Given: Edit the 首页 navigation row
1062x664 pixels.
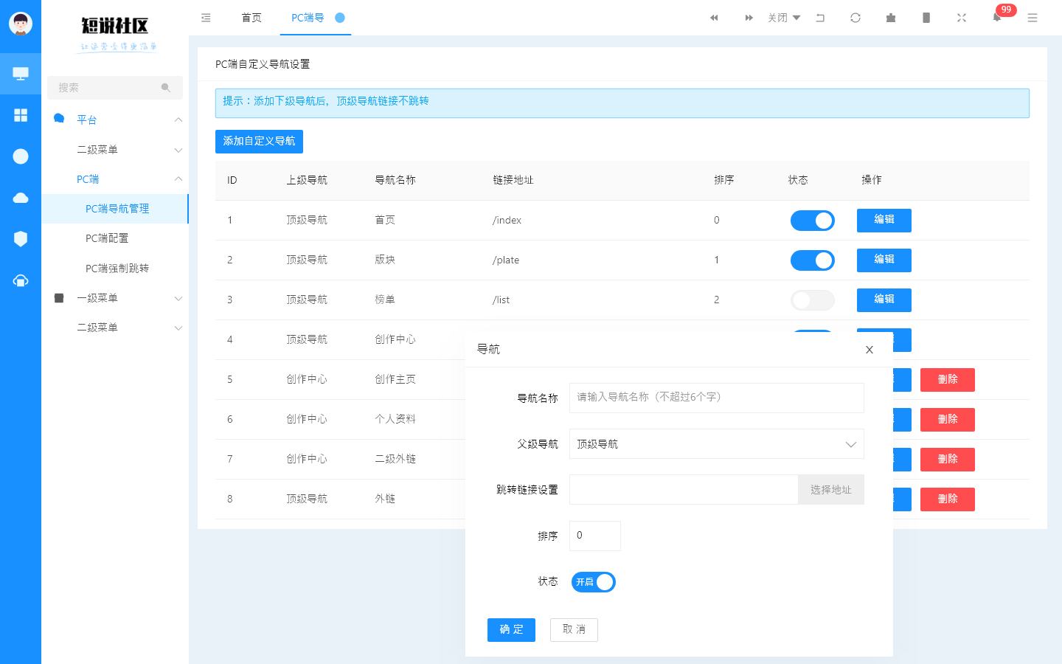Looking at the screenshot, I should (x=884, y=221).
